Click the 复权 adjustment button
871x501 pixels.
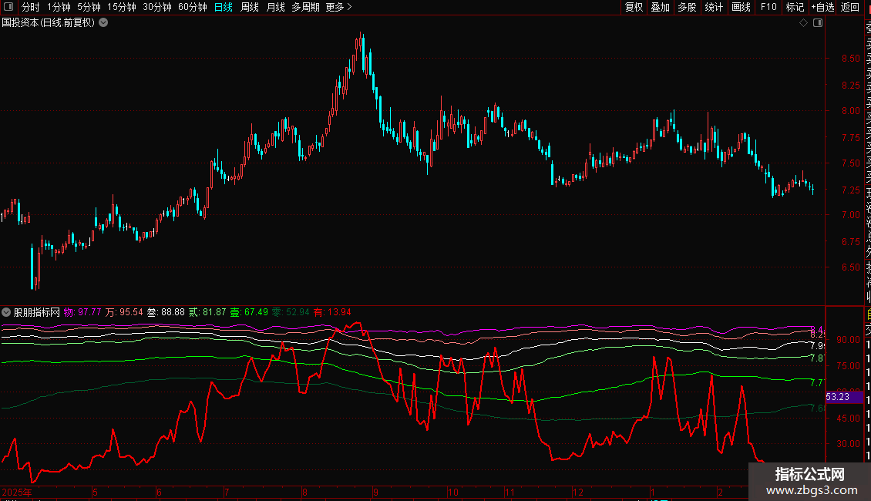coord(634,7)
